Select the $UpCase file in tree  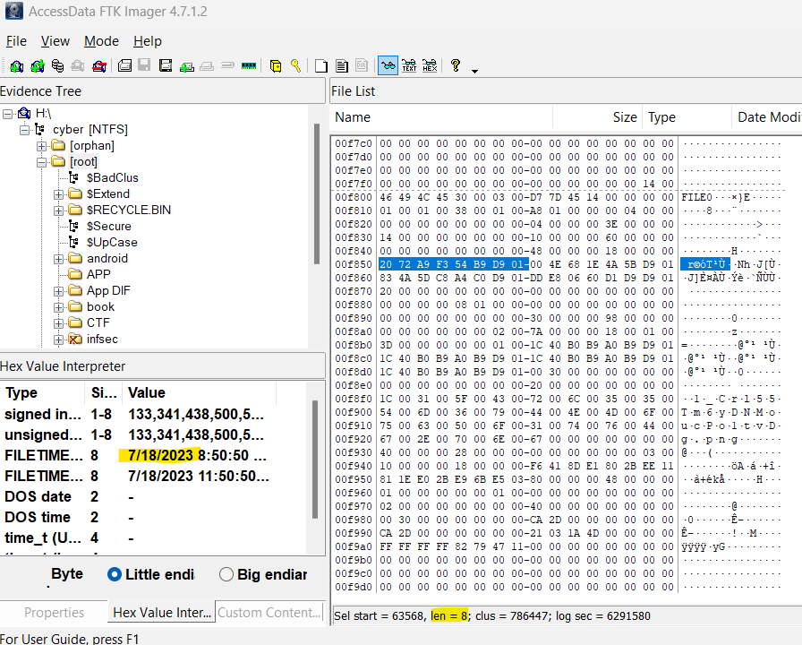(x=112, y=242)
